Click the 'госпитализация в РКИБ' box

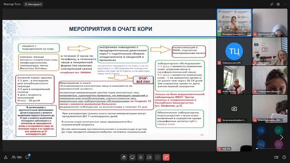point(189,52)
